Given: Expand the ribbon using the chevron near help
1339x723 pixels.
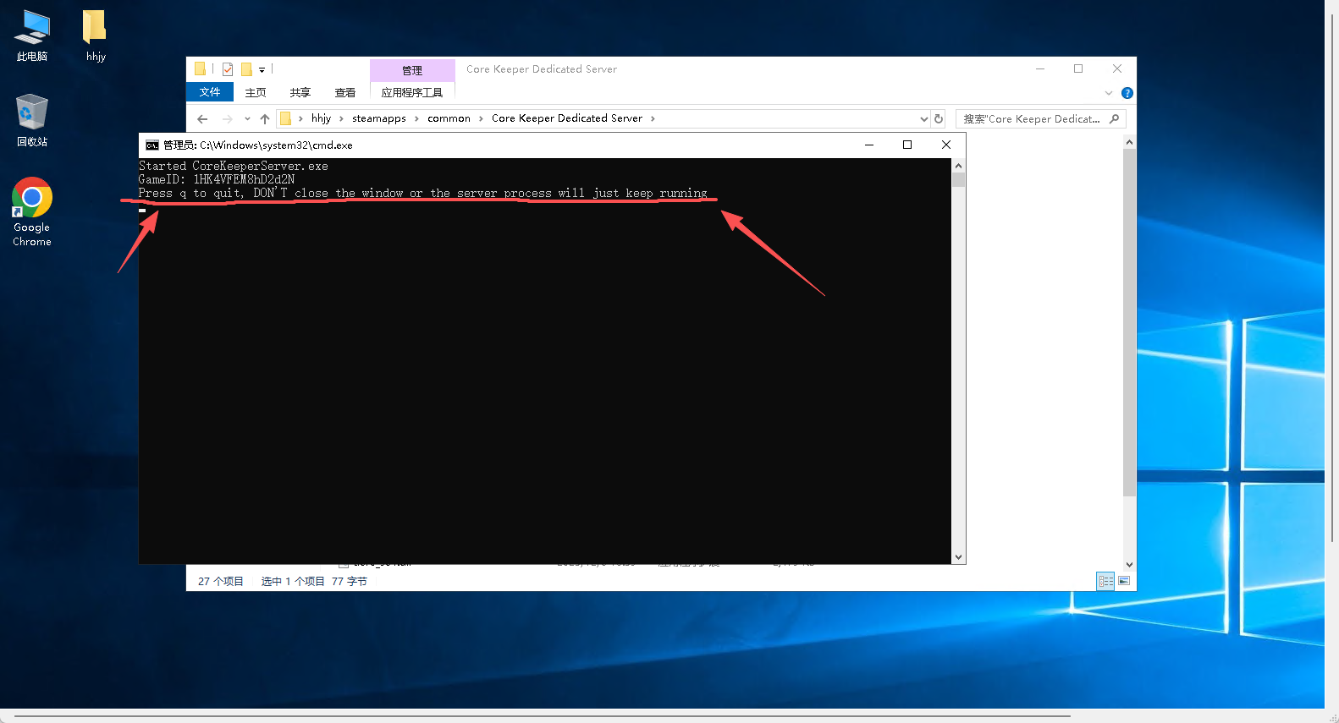Looking at the screenshot, I should tap(1109, 93).
